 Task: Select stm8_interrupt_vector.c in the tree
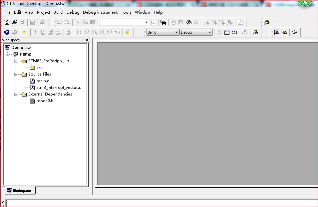pos(59,88)
